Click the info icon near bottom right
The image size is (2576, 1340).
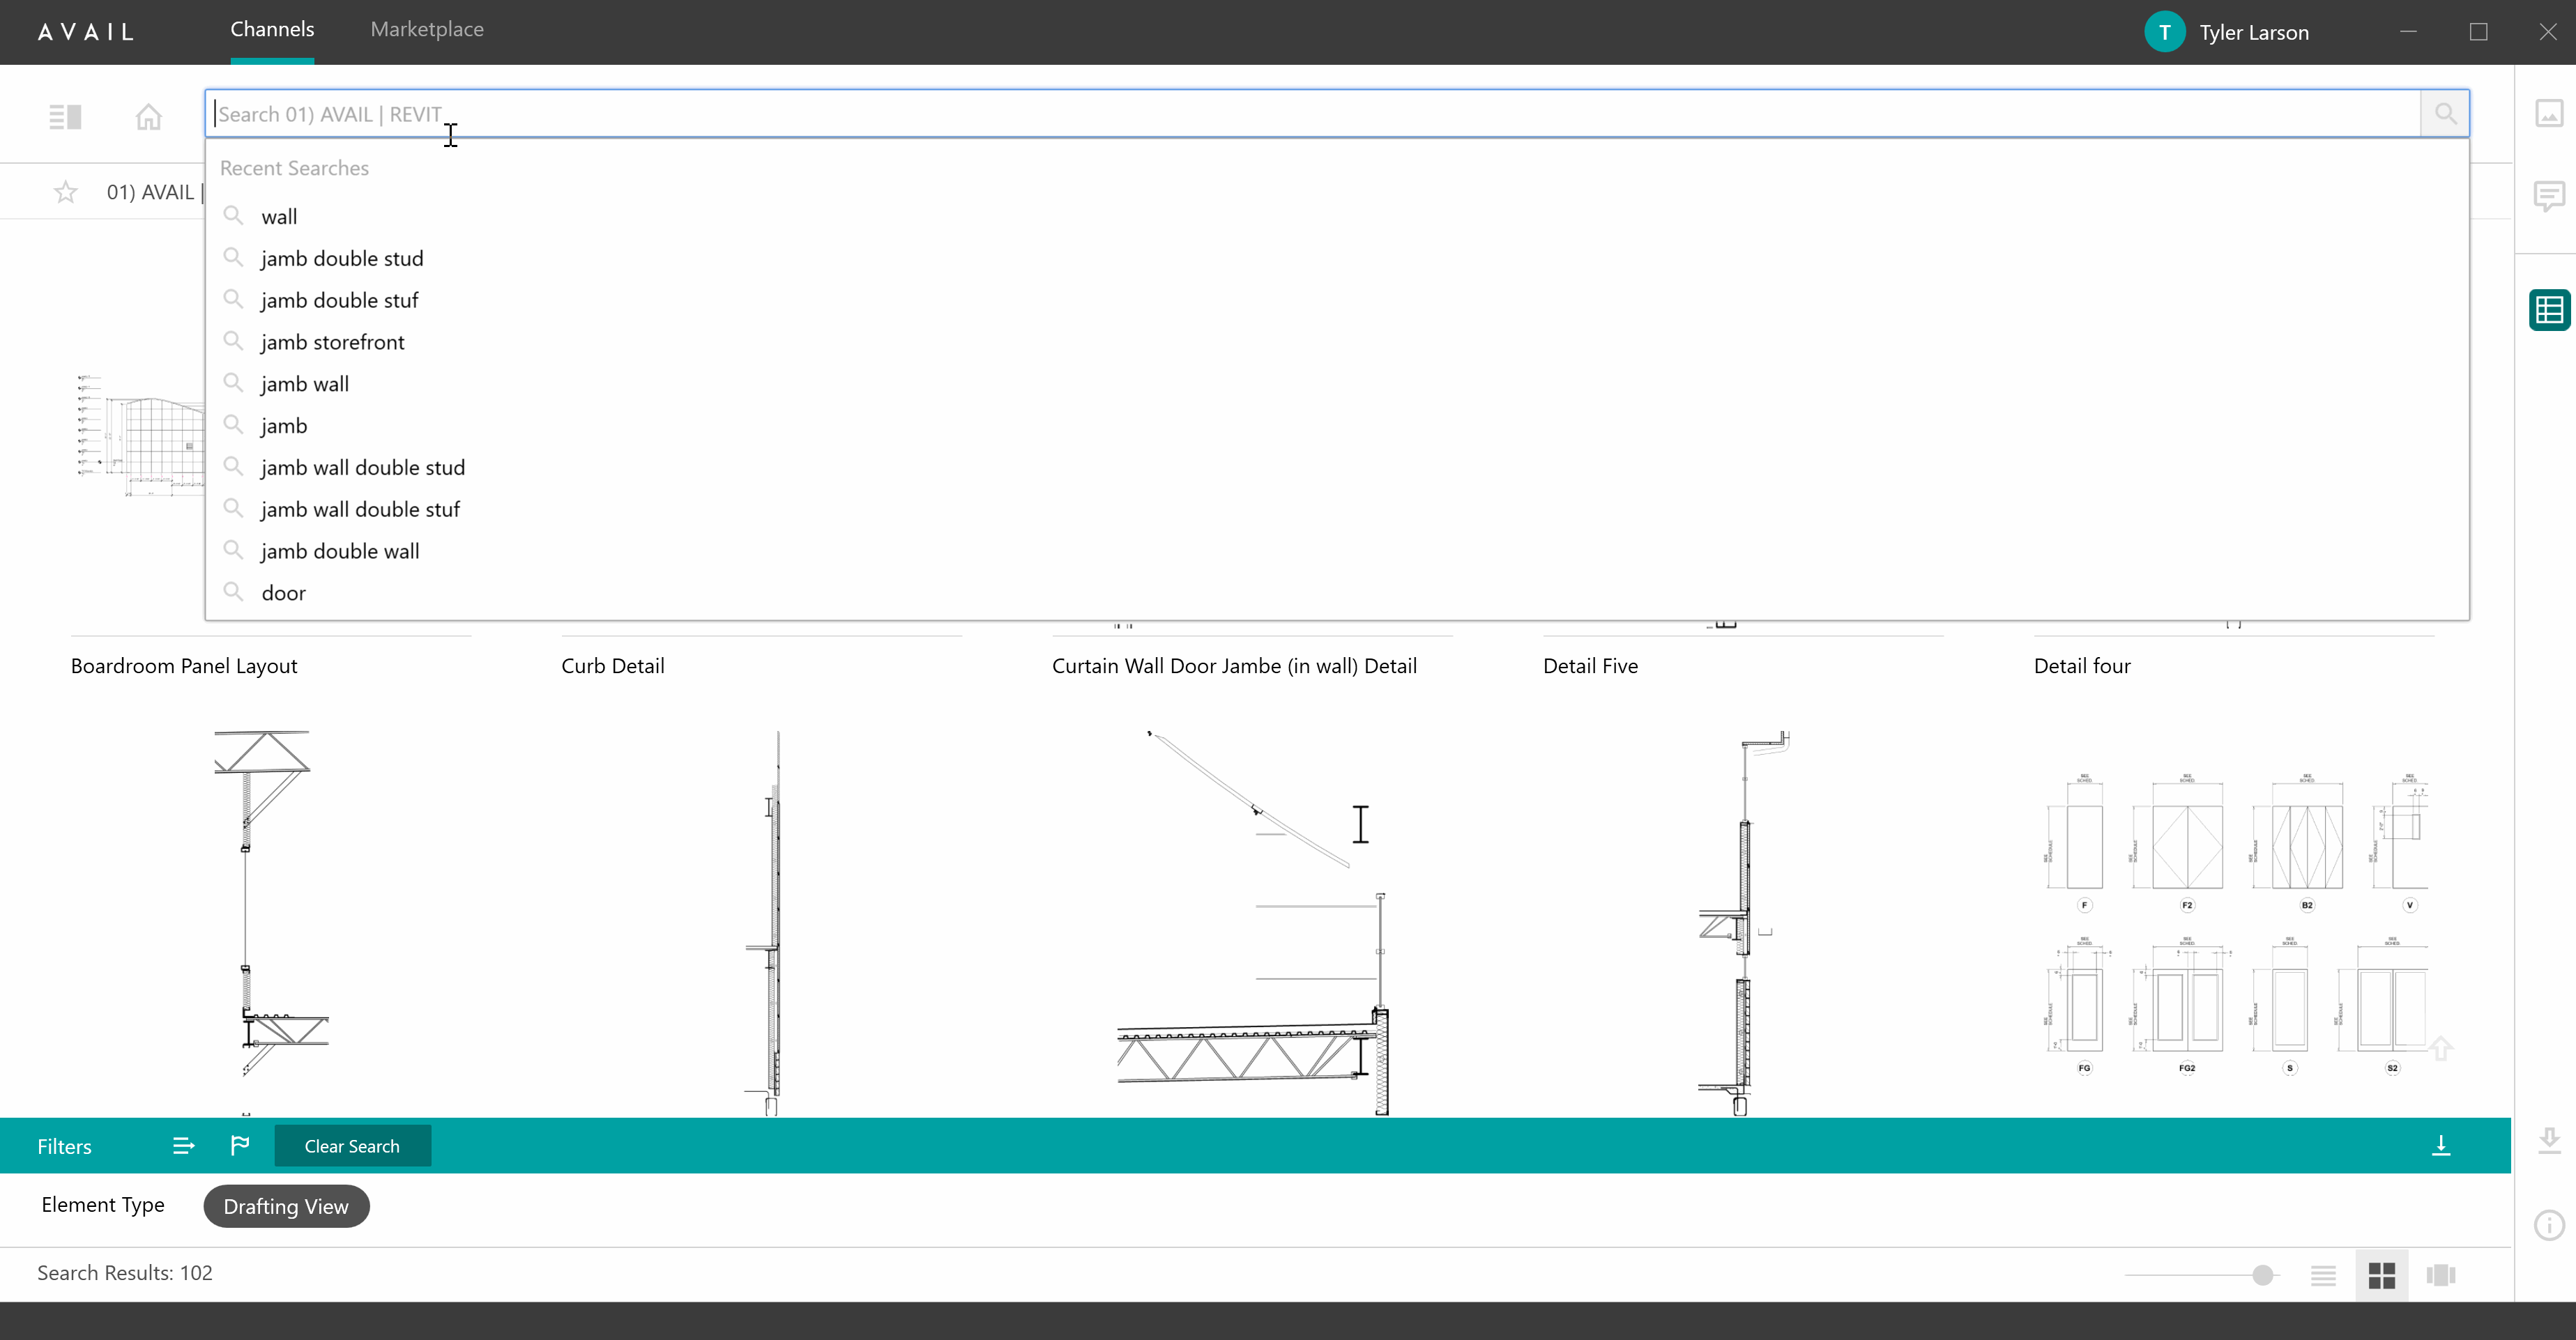coord(2550,1226)
